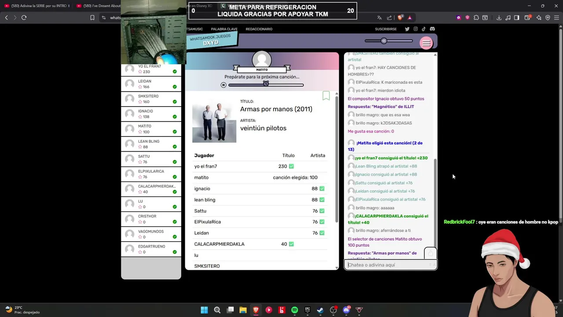
Task: Open the media control music note icon
Action: pos(508,18)
